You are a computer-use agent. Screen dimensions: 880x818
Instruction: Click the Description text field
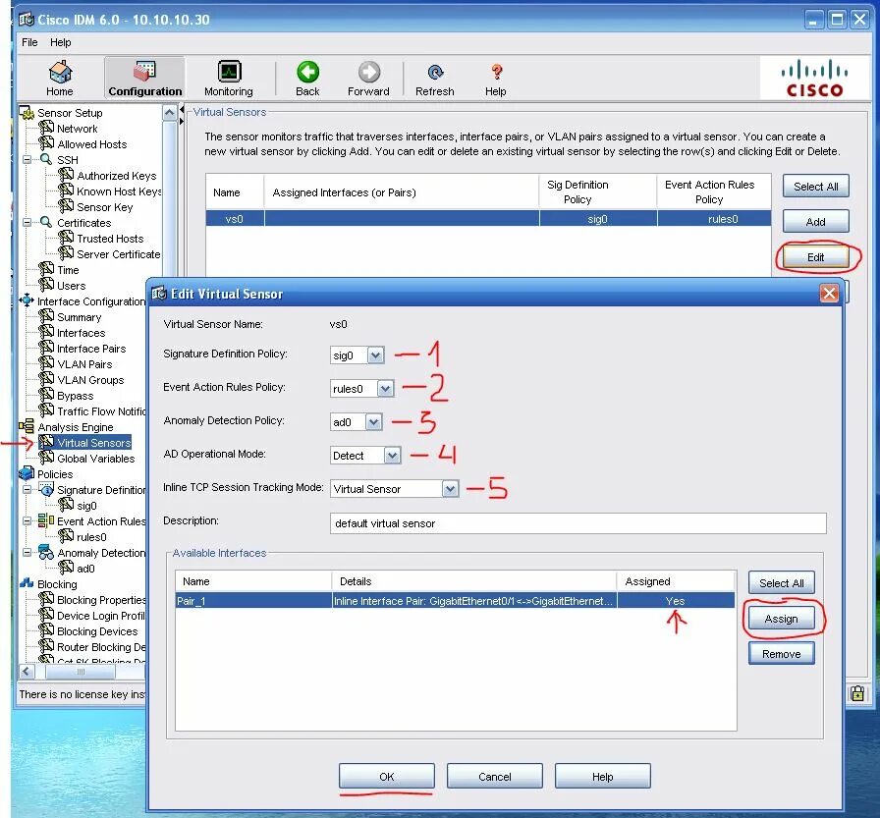(578, 522)
